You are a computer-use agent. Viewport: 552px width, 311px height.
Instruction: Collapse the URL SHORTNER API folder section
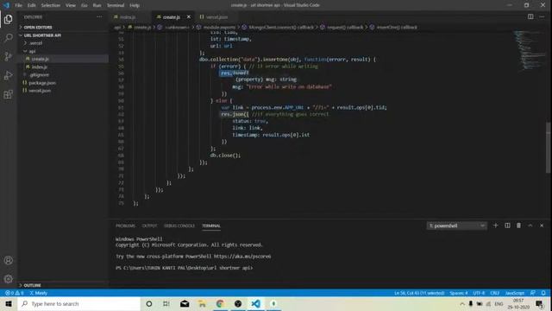tap(42, 35)
